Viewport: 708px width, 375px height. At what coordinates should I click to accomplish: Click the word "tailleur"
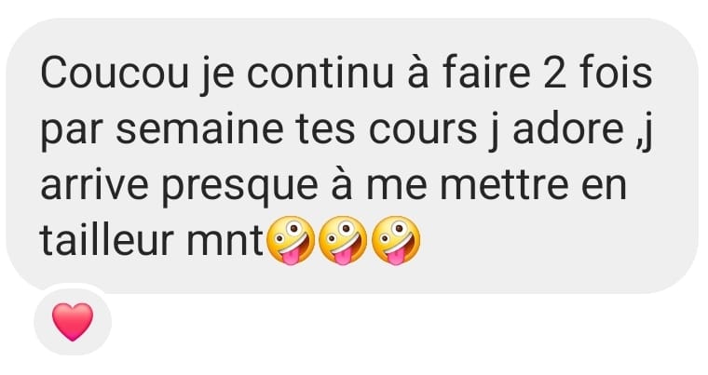click(x=107, y=240)
